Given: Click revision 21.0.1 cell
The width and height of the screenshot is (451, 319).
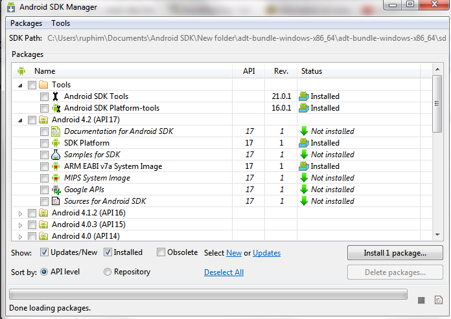Looking at the screenshot, I should pos(281,96).
